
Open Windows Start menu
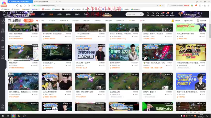(x=3, y=116)
